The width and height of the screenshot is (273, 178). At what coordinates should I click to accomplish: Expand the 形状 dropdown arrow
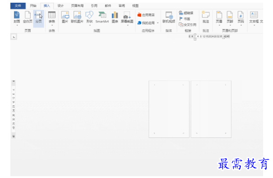click(90, 25)
